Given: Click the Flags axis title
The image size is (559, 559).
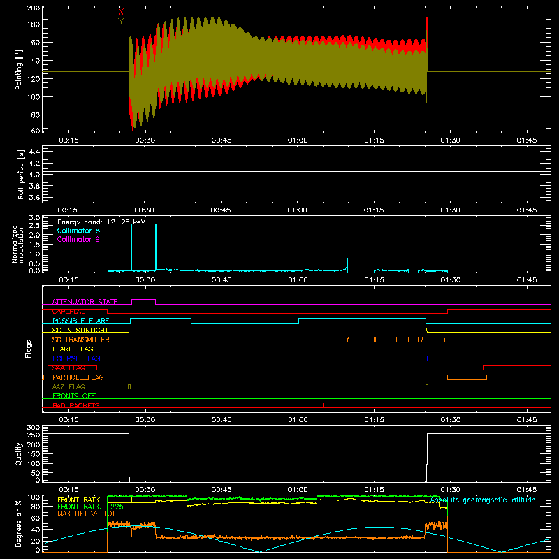Looking at the screenshot, I should (x=29, y=349).
